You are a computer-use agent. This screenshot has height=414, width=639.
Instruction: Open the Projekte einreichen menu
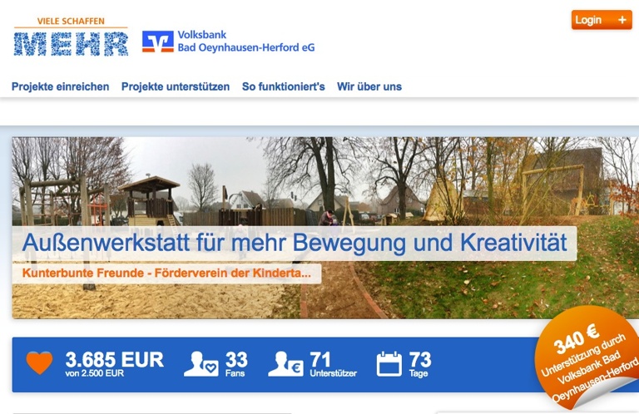60,86
